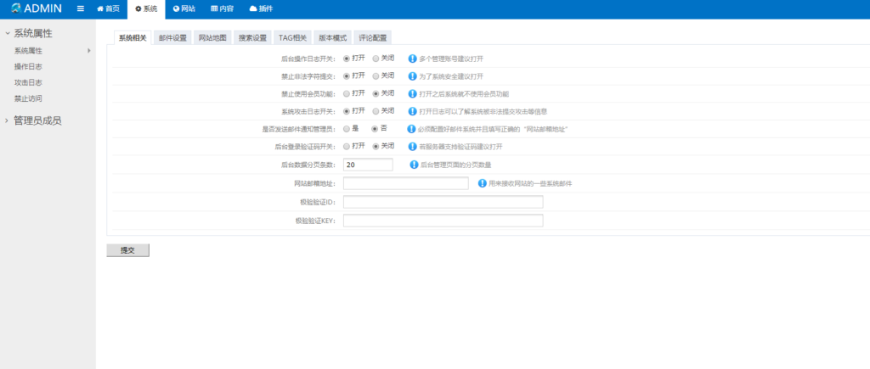This screenshot has height=369, width=870.
Task: Switch to the 邮件设置 tab
Action: click(x=172, y=38)
